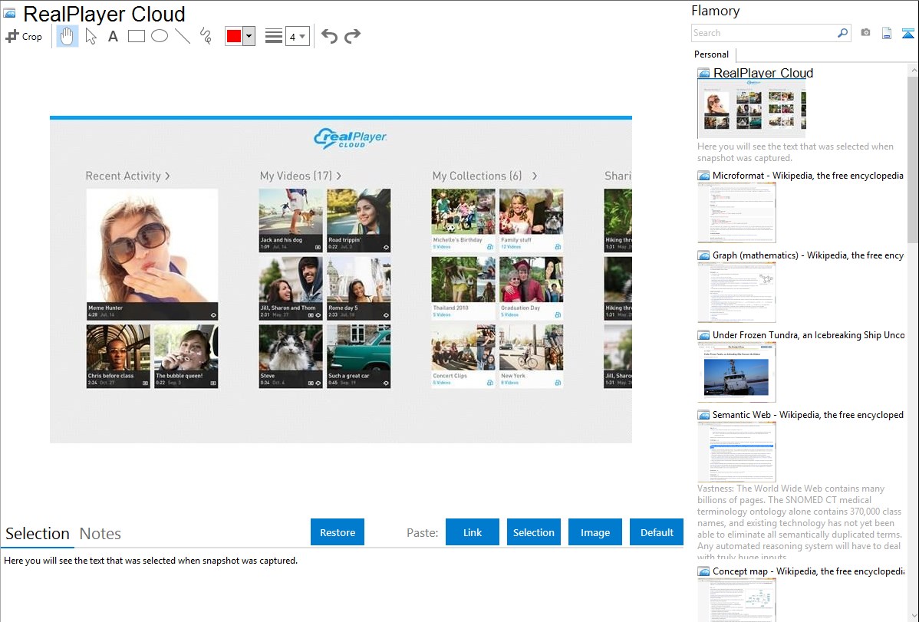This screenshot has width=919, height=622.
Task: Open the Road trippin' video
Action: (x=359, y=220)
